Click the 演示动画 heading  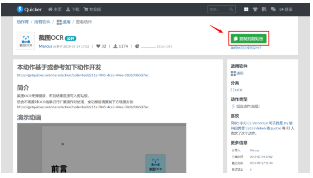point(29,117)
